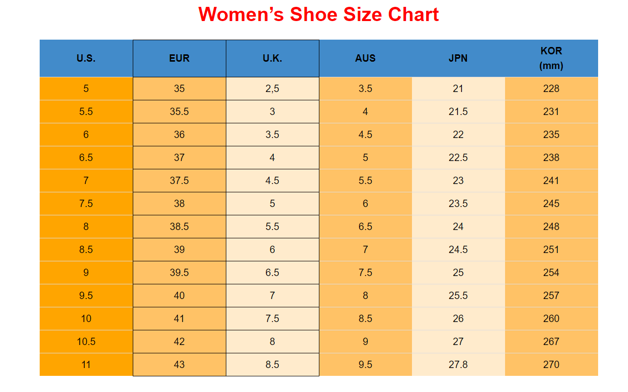Screen dimensions: 628x392
Task: Click the U.K. column header
Action: coord(272,58)
